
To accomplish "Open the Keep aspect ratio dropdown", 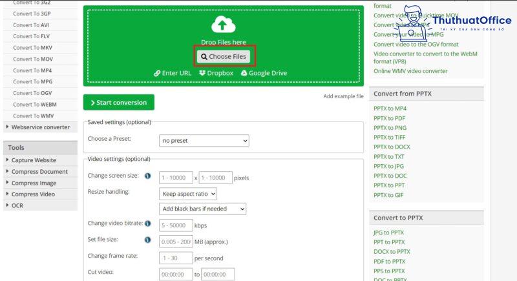I will click(x=188, y=194).
